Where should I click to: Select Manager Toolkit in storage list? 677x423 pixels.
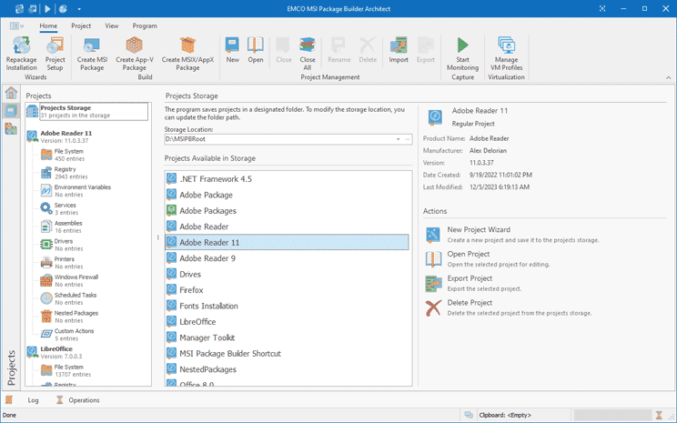(x=288, y=337)
